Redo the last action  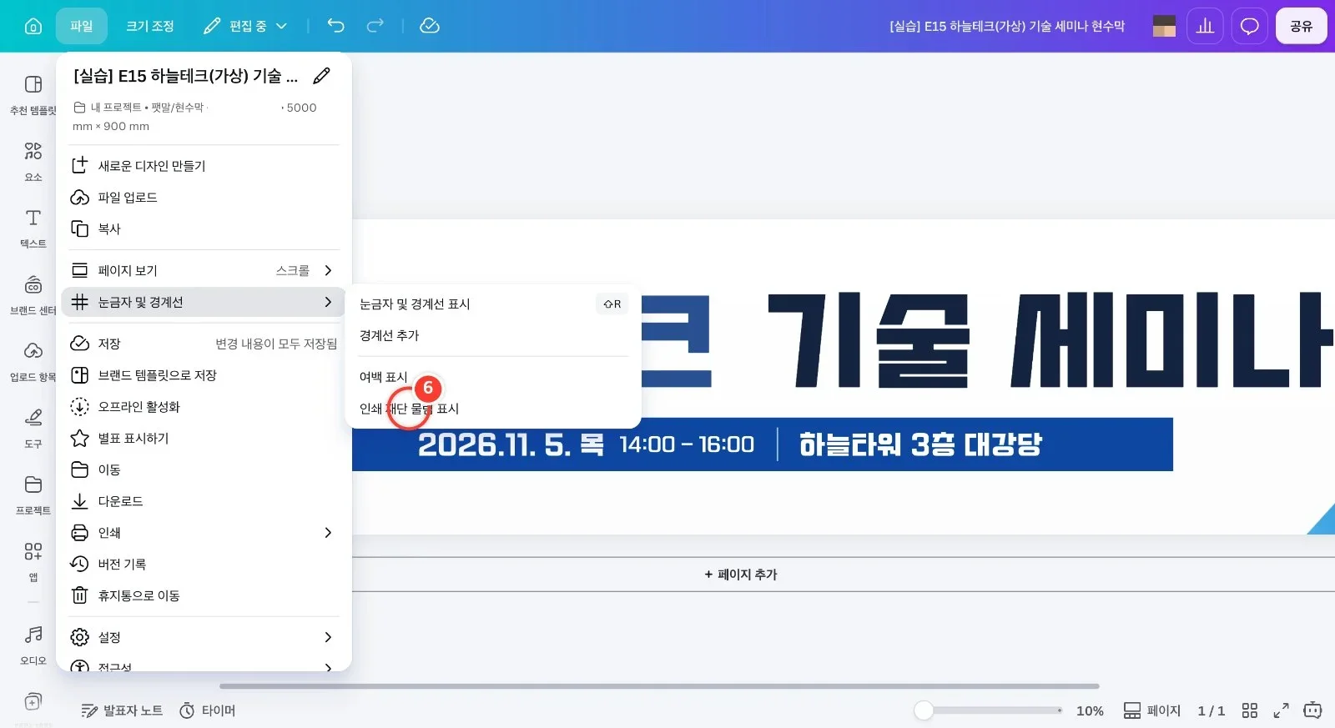coord(375,26)
